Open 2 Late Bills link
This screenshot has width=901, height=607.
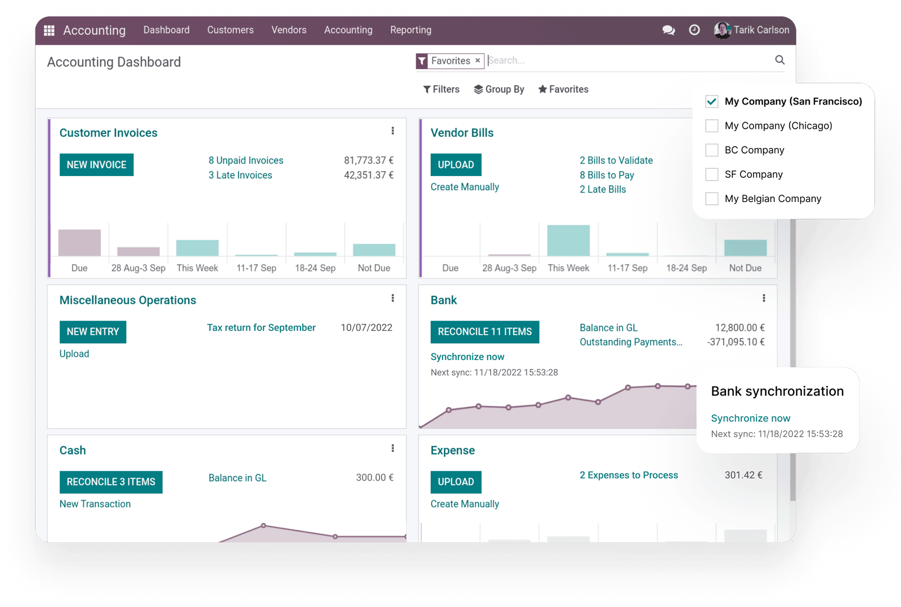pos(603,190)
